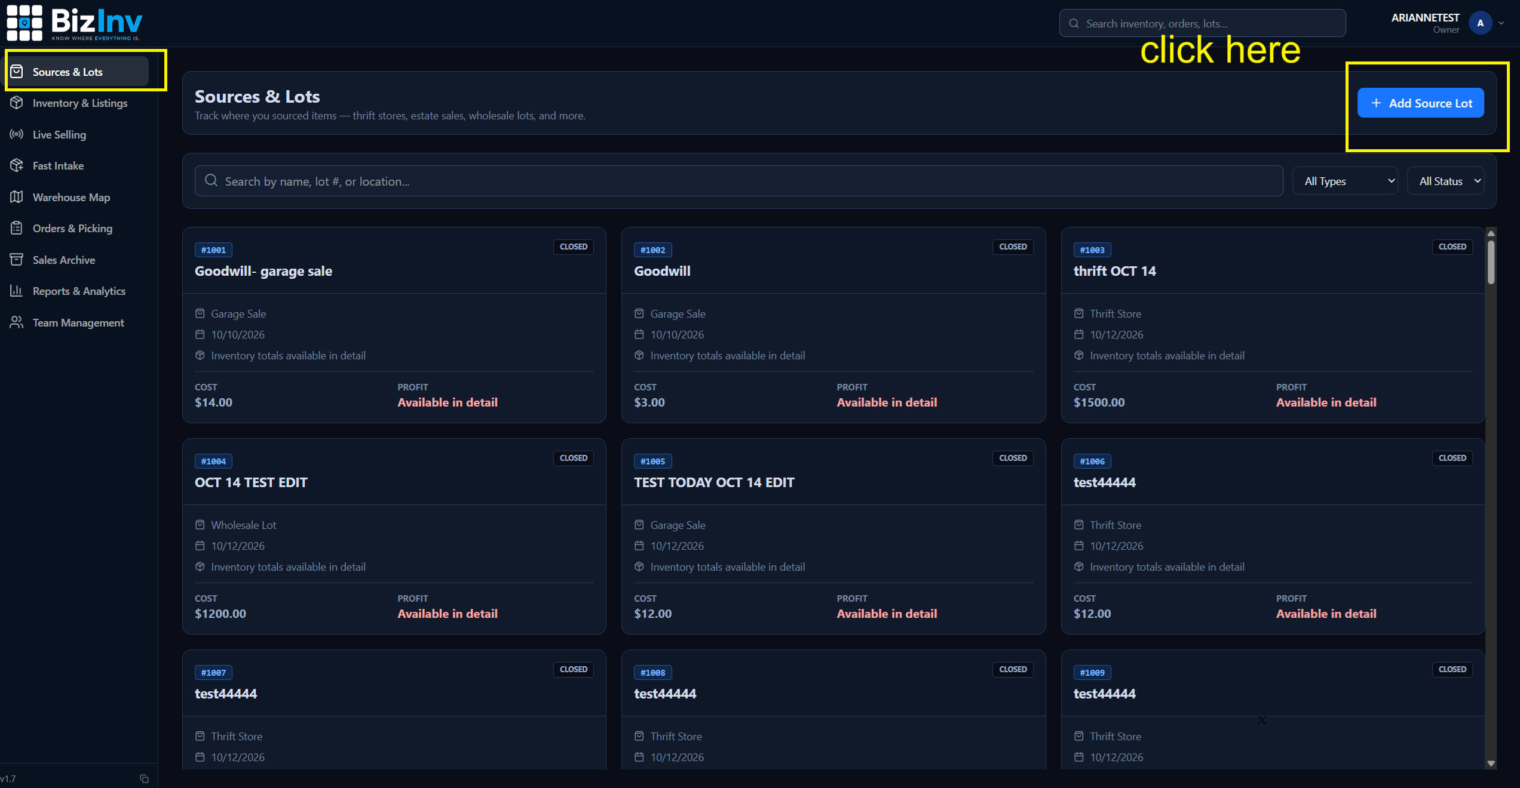
Task: Click the CLOSED badge on lot #1002
Action: (1013, 247)
